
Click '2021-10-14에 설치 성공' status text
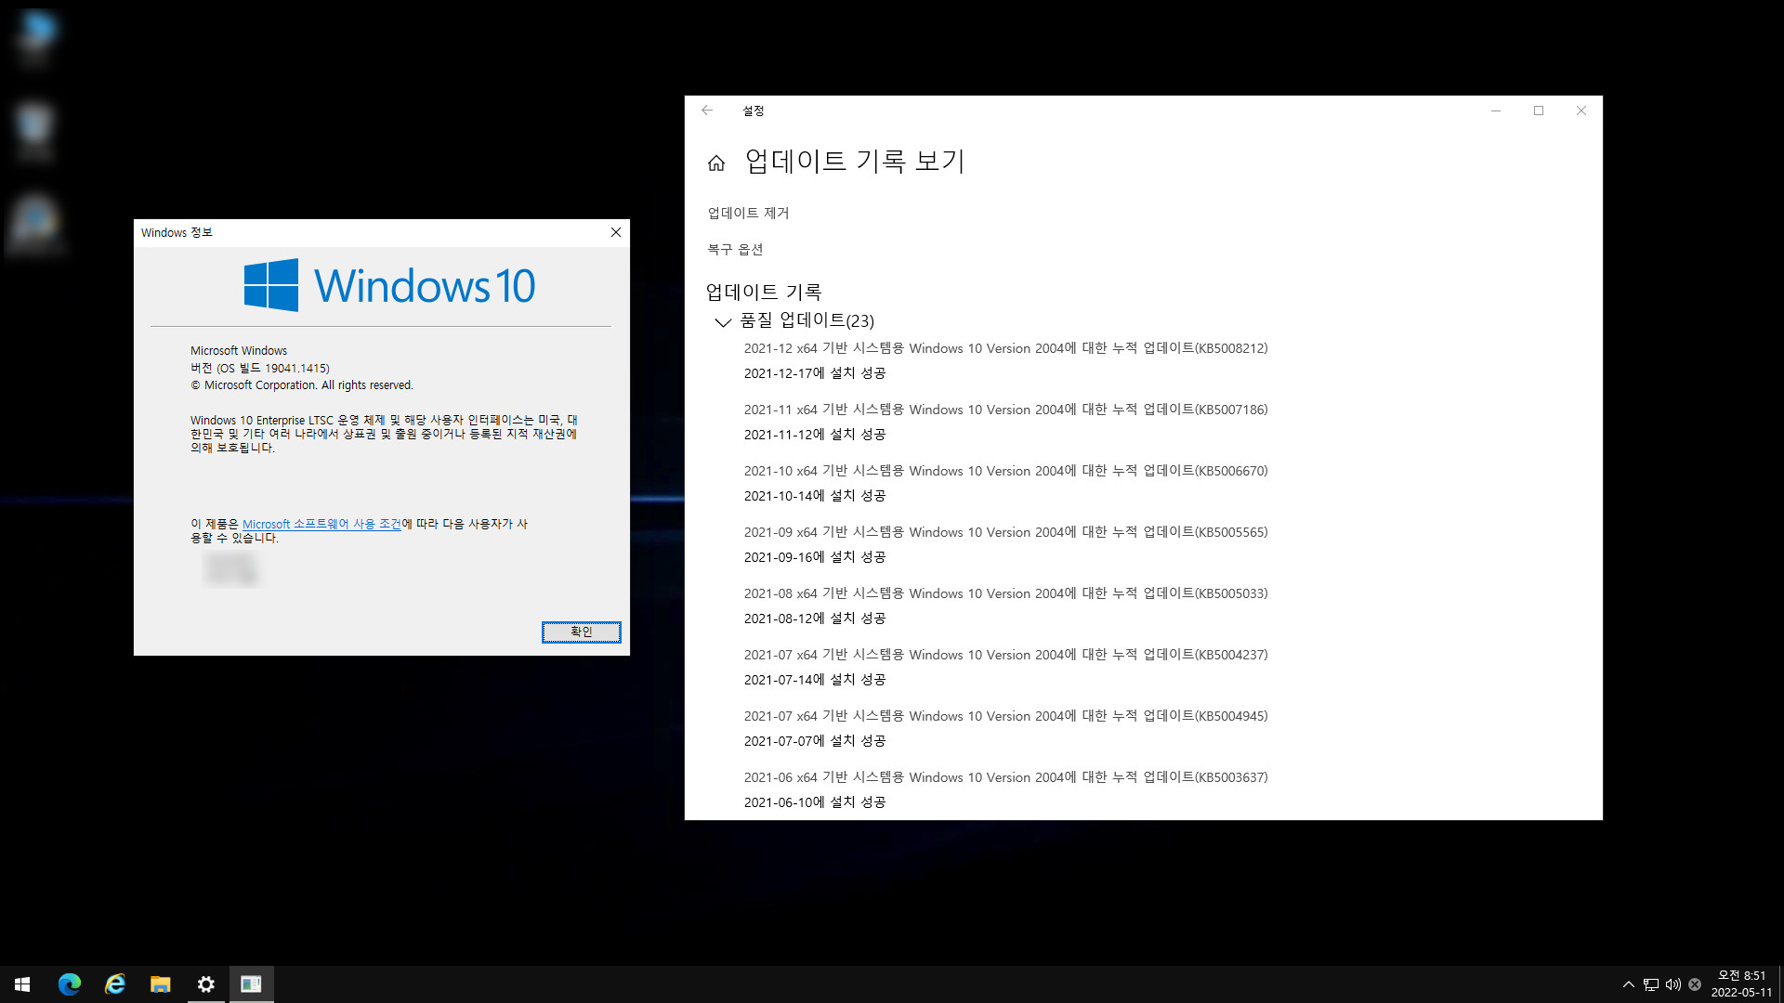tap(814, 496)
